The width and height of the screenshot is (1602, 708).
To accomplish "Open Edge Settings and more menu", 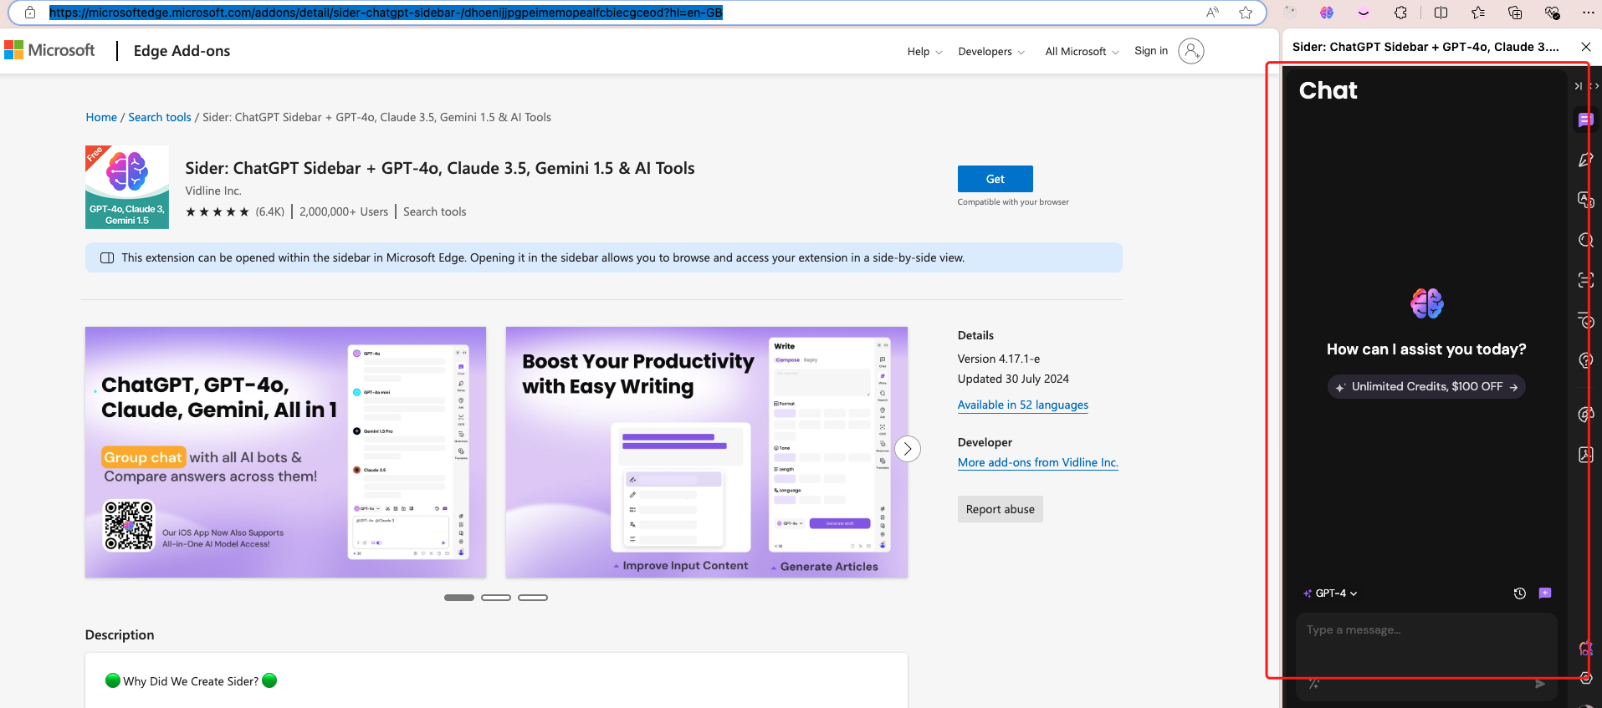I will [1589, 13].
